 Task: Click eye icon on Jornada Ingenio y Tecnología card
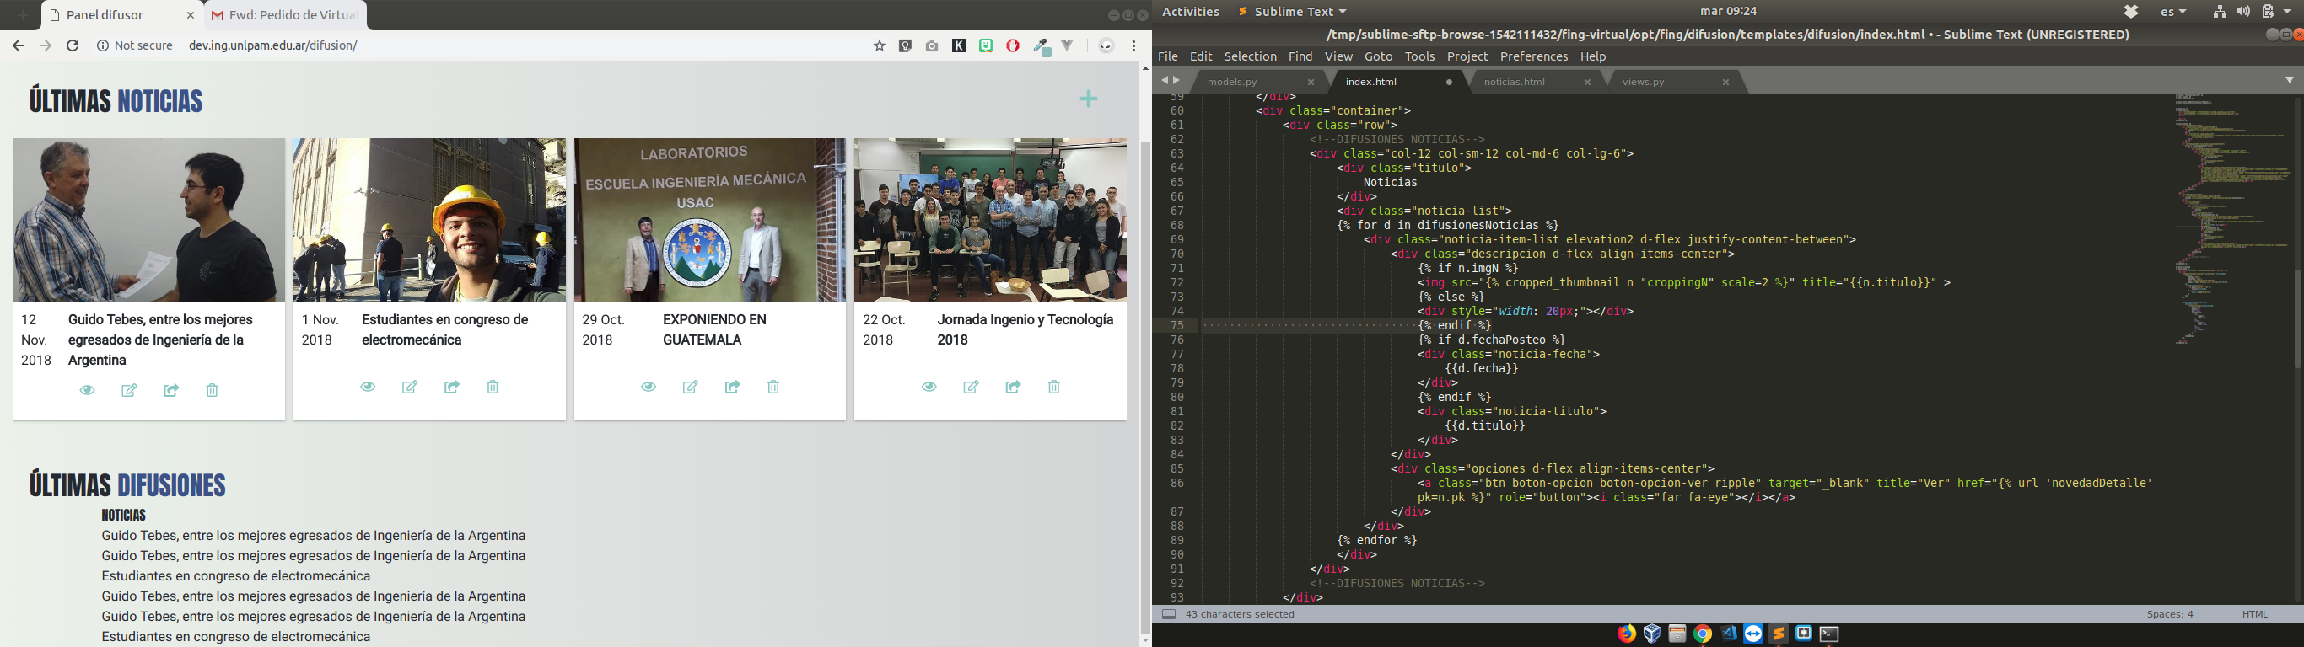coord(929,387)
